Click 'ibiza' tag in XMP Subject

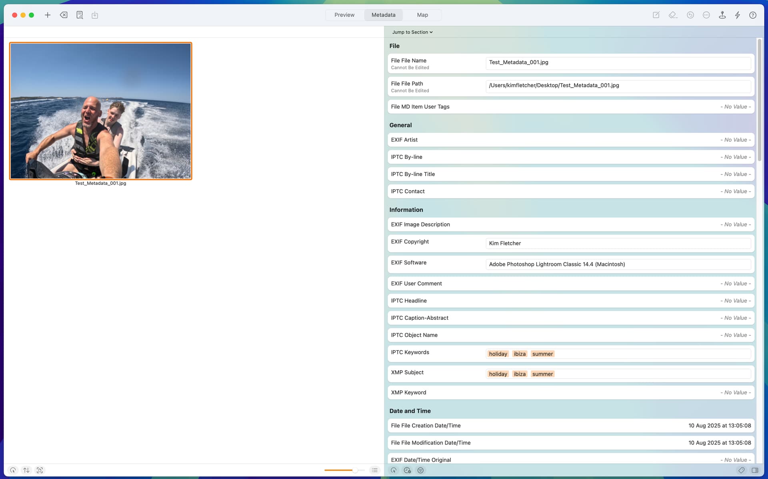(x=520, y=374)
